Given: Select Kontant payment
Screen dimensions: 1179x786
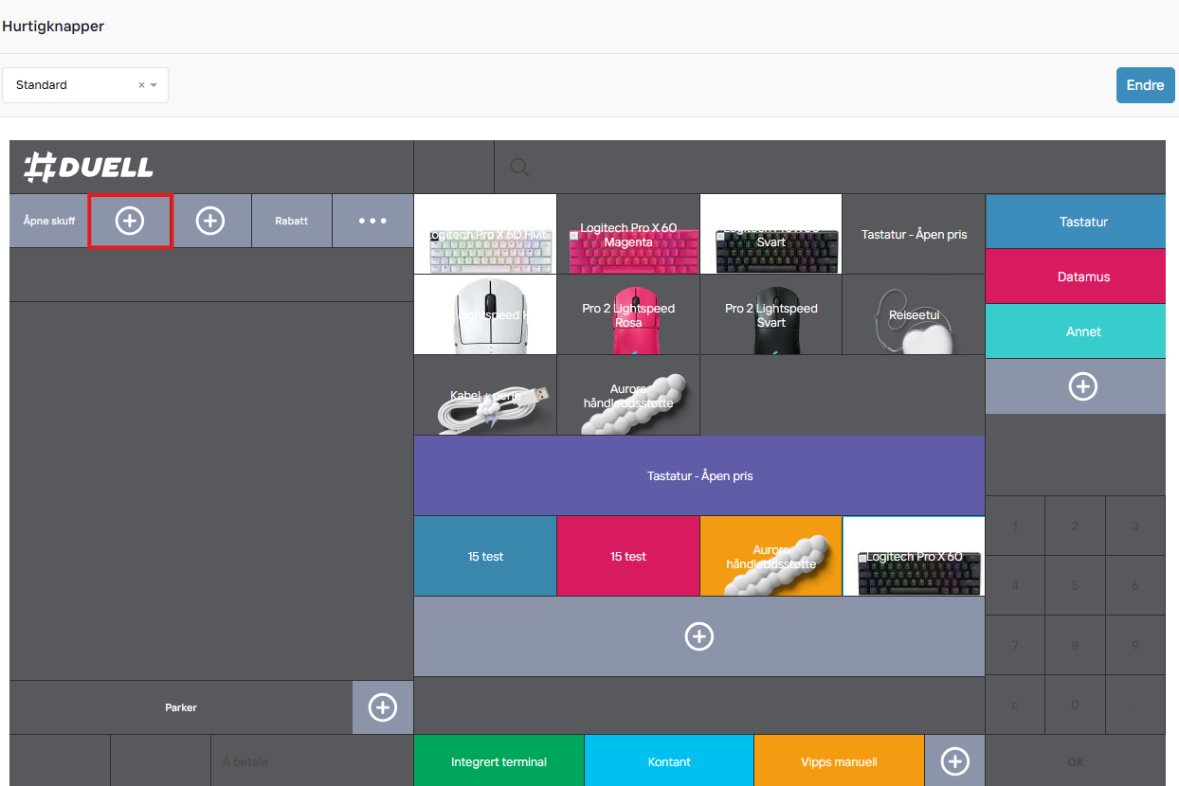Looking at the screenshot, I should click(669, 761).
